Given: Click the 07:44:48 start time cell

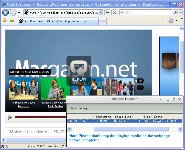Looking at the screenshot, I should coord(123,121).
